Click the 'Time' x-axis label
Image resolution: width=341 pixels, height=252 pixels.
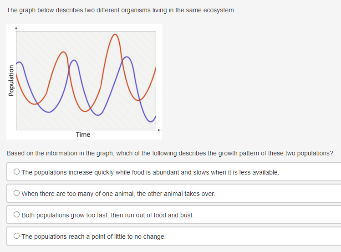point(83,134)
